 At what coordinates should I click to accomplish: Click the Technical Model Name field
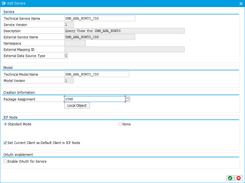tap(97, 74)
